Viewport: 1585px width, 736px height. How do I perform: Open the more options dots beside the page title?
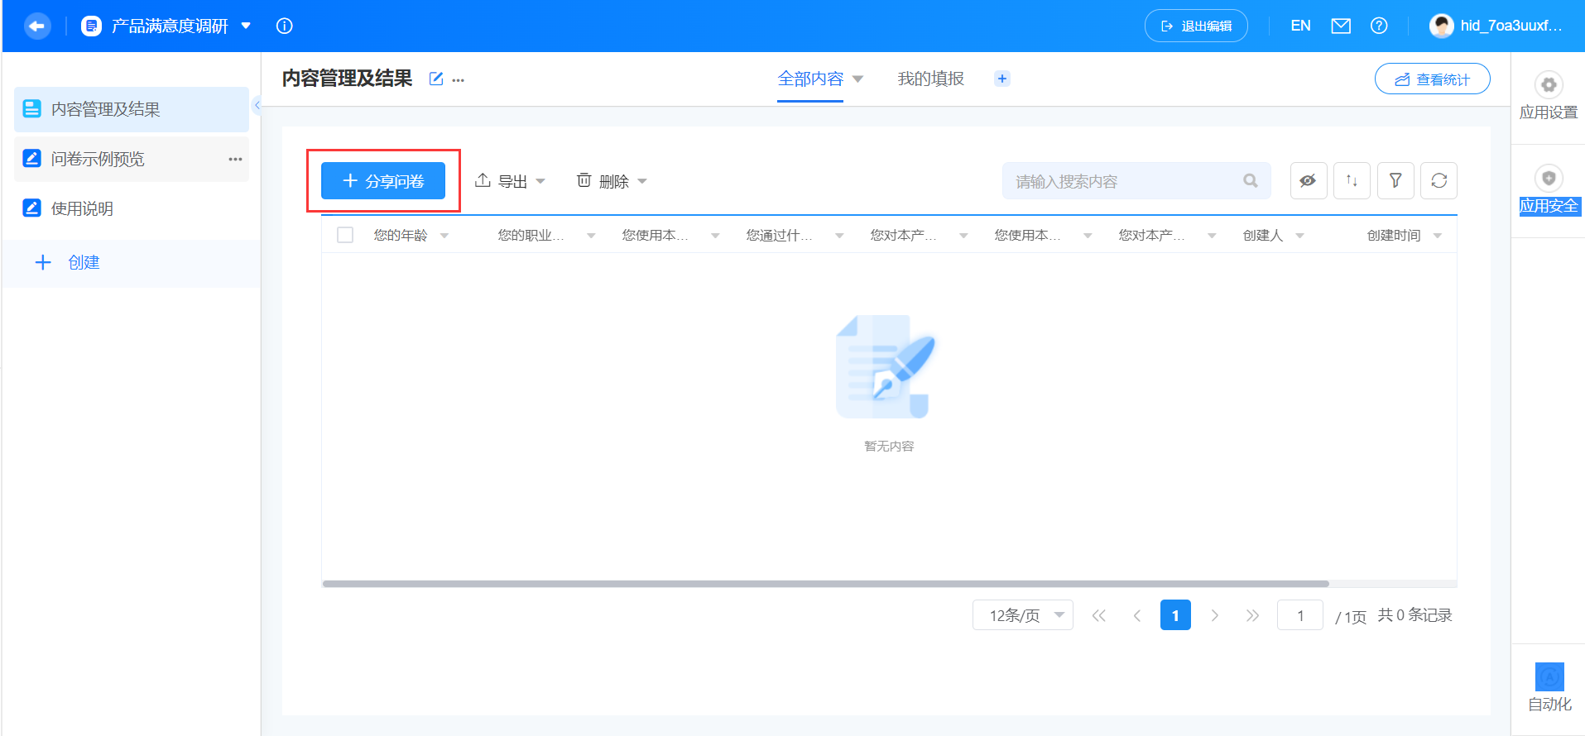(x=459, y=80)
